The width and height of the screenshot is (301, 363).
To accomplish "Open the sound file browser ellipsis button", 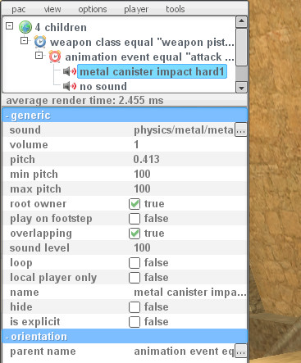I will 240,130.
